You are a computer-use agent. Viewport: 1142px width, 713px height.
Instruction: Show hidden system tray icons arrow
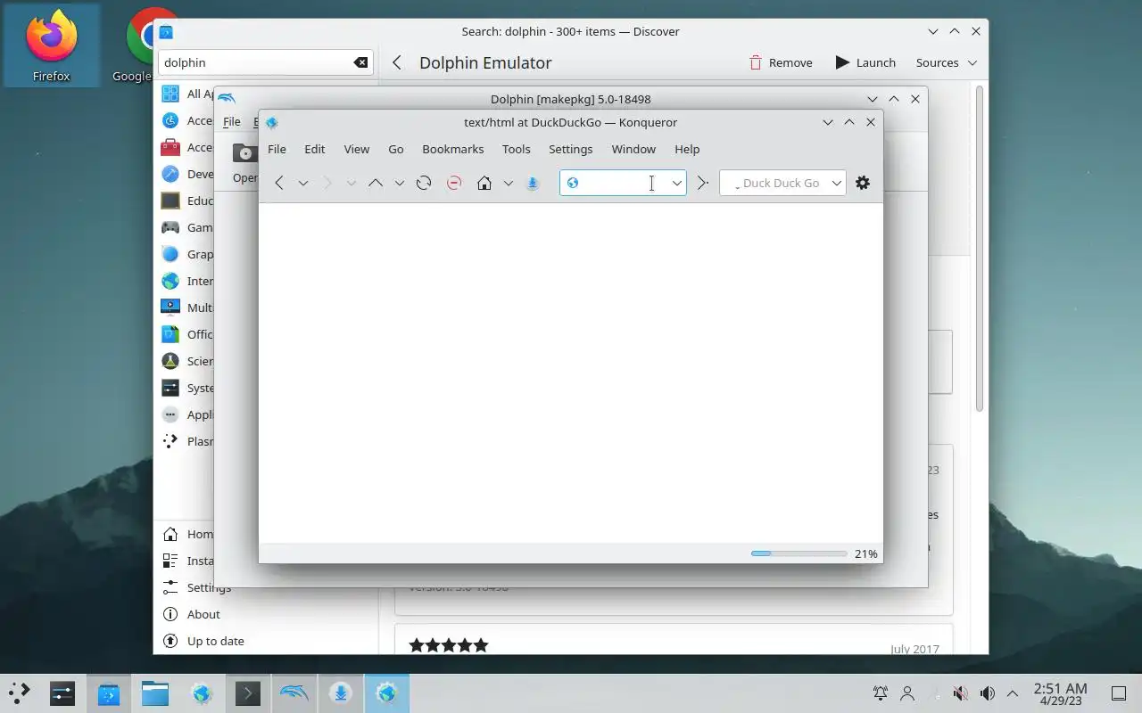point(1013,693)
